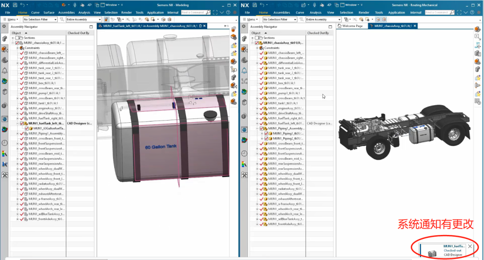Toggle full screen in the Modeling window

(215, 13)
